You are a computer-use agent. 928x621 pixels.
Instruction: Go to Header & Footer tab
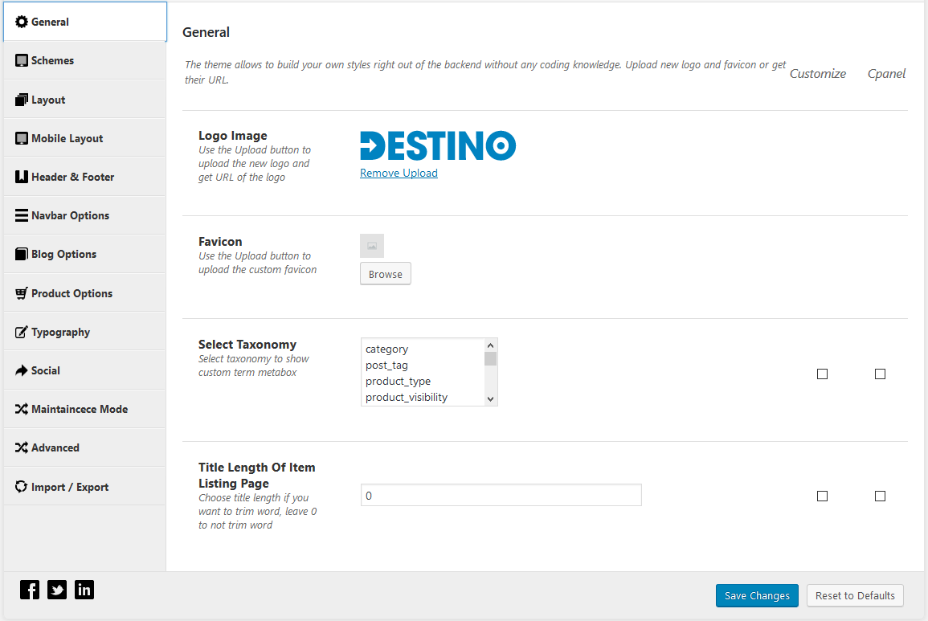[x=84, y=177]
